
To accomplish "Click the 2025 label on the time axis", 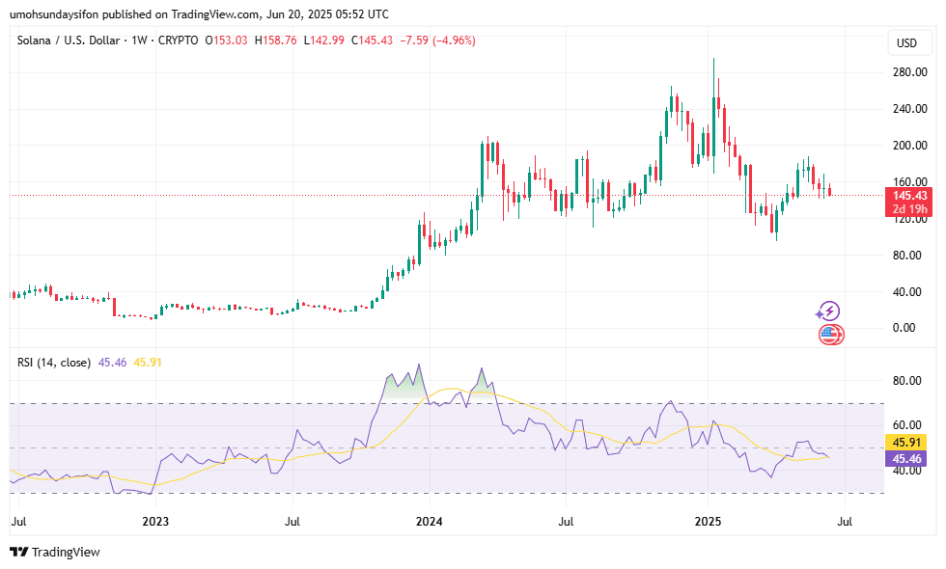I will pos(708,522).
